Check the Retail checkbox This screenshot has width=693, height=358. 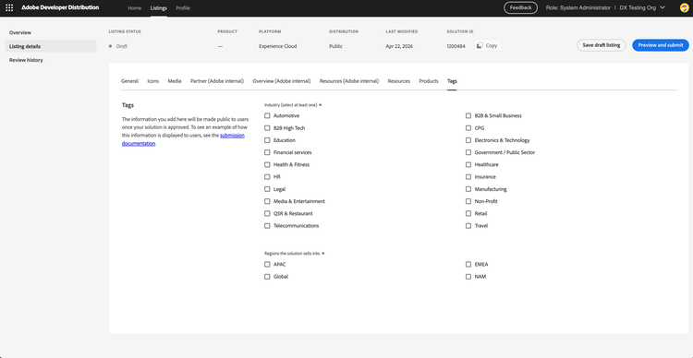pyautogui.click(x=468, y=214)
